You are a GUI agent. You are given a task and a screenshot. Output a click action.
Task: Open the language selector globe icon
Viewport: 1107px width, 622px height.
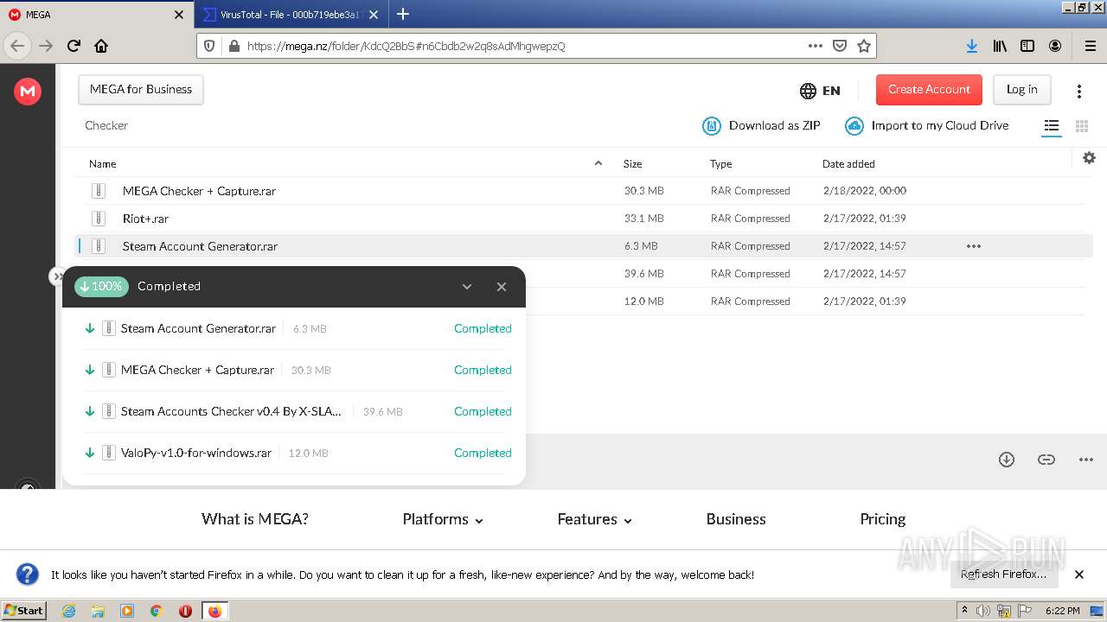click(808, 90)
